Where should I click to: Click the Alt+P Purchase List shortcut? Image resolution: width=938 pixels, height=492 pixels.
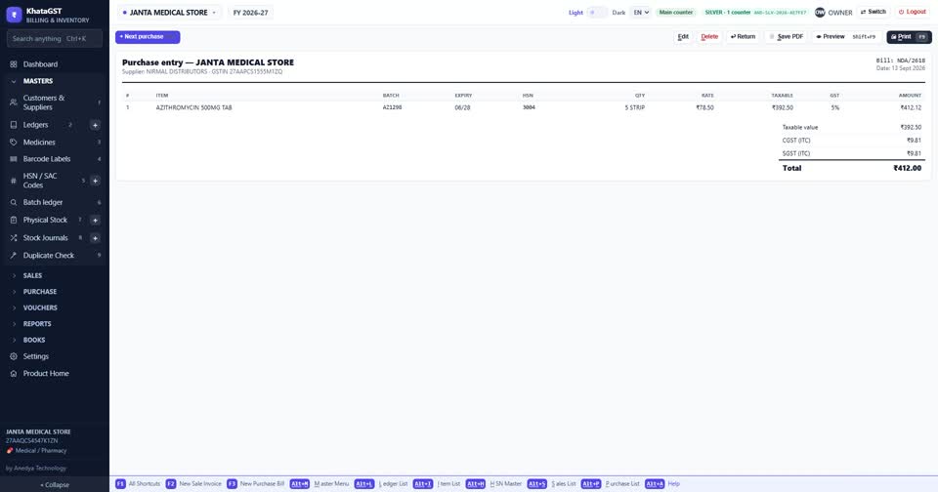click(610, 483)
